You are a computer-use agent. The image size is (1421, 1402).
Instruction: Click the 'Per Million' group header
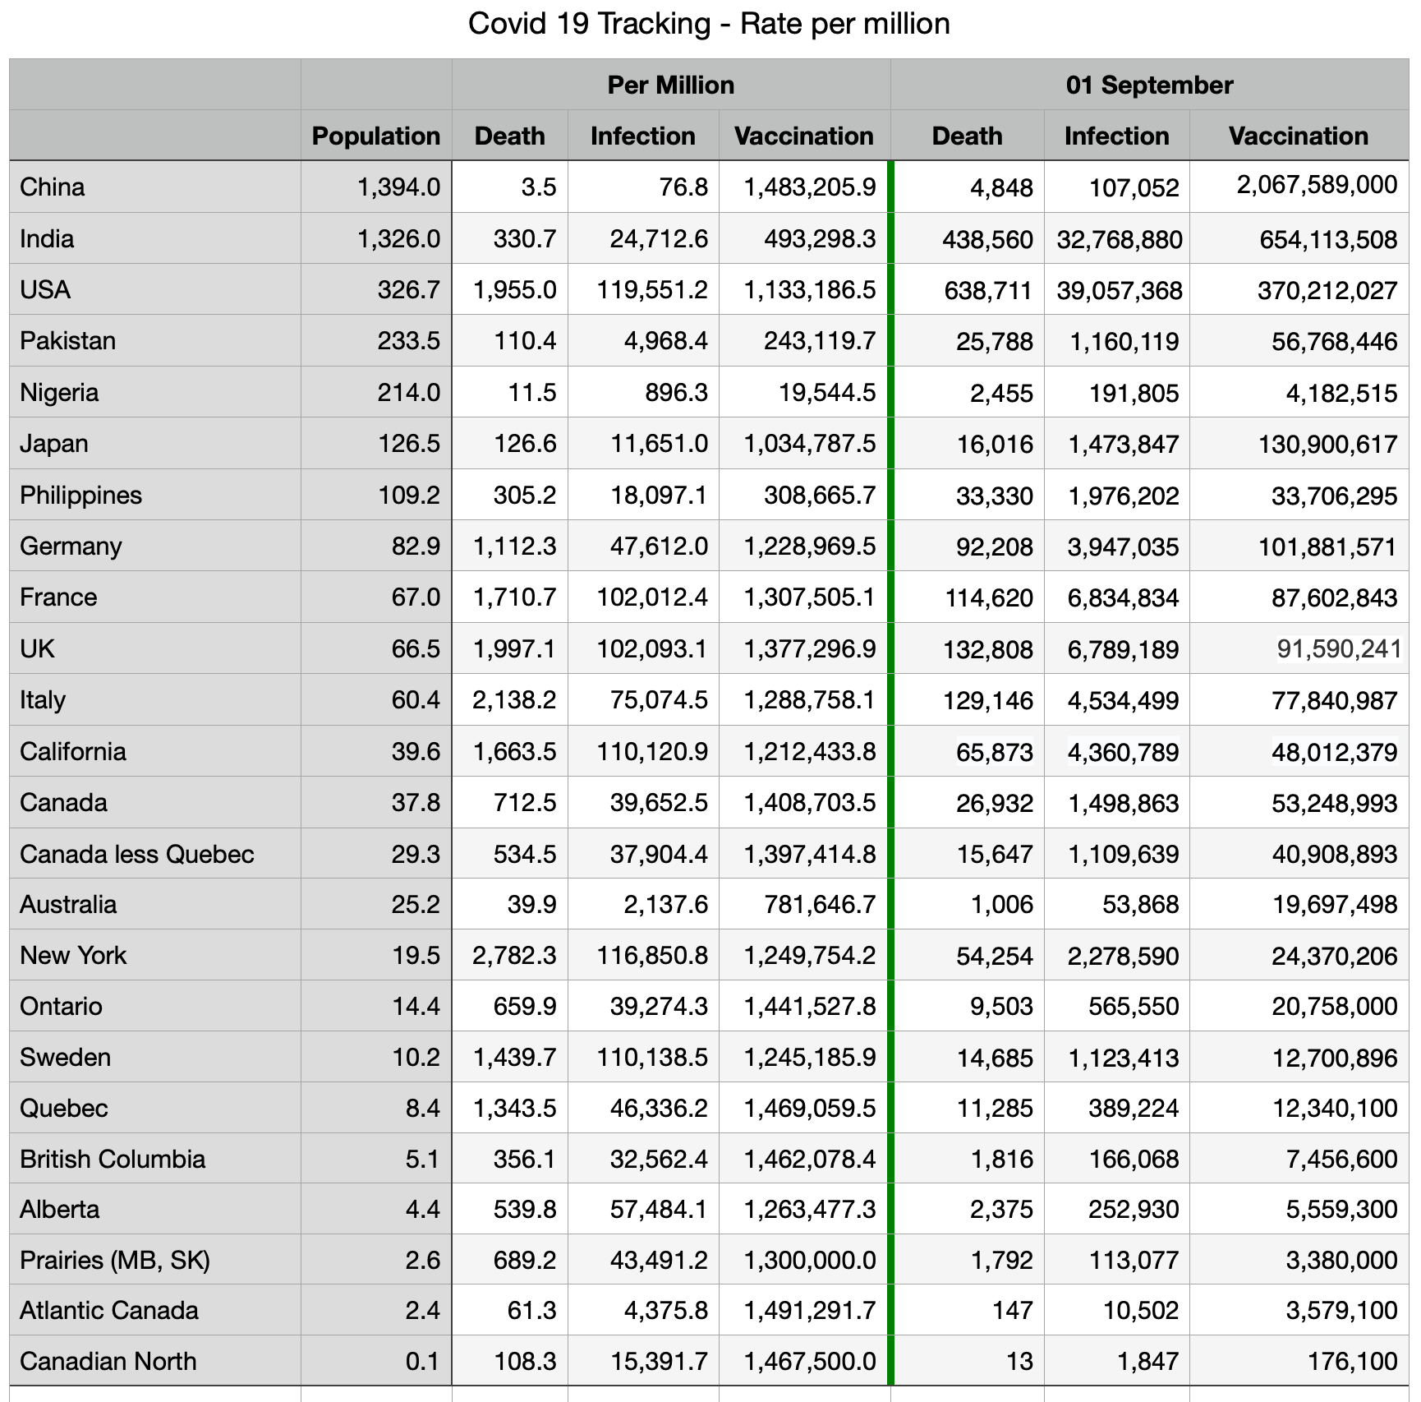pos(670,85)
